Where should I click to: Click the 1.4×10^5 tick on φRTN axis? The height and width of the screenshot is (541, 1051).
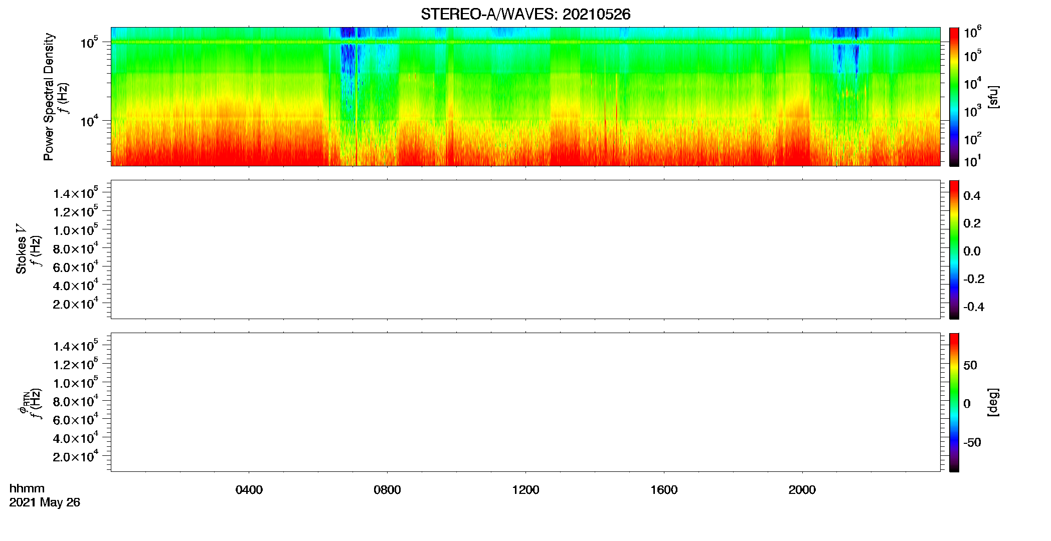click(x=75, y=346)
